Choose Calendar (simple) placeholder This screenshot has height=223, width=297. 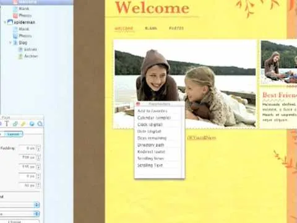pos(154,118)
